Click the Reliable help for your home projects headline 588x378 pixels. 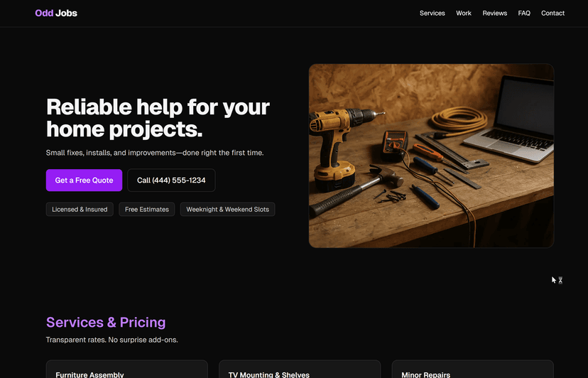point(158,118)
